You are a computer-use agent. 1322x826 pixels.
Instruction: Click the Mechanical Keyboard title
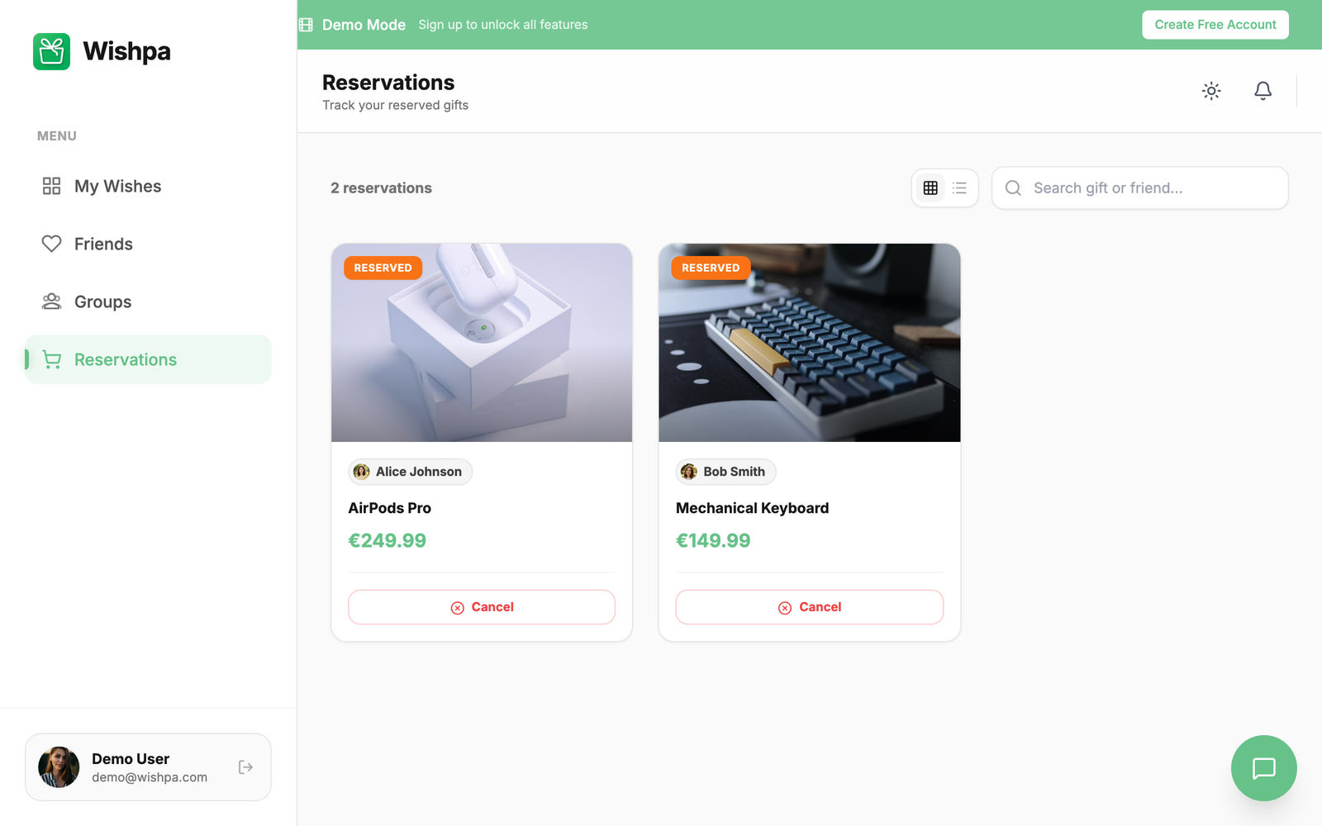(753, 508)
